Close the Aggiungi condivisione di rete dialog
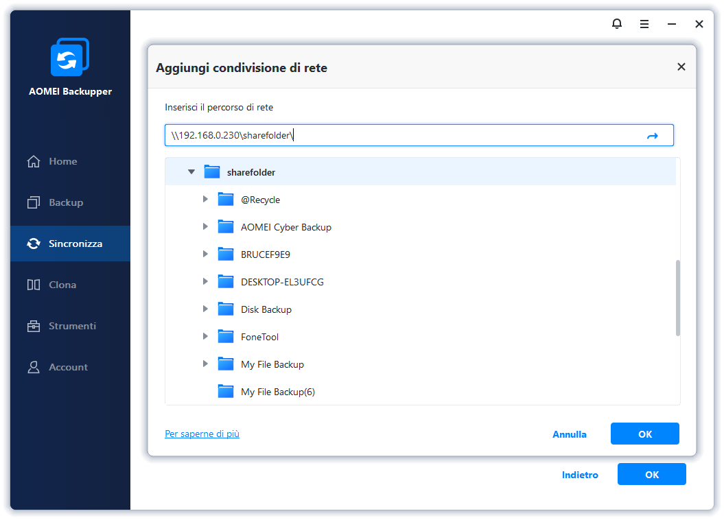The height and width of the screenshot is (520, 724). pyautogui.click(x=681, y=67)
